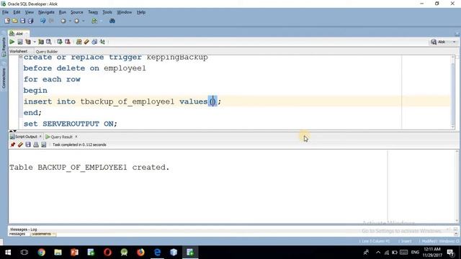Print the Script Output with printer icon
461x259 pixels.
click(x=36, y=145)
